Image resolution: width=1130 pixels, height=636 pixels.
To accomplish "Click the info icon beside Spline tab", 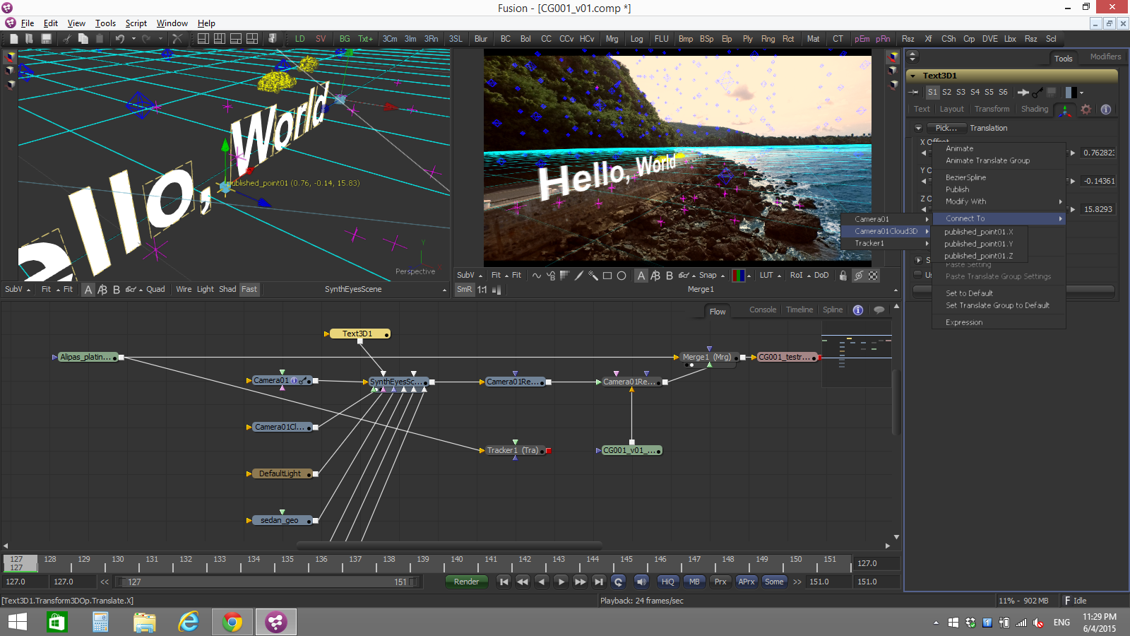I will [858, 310].
